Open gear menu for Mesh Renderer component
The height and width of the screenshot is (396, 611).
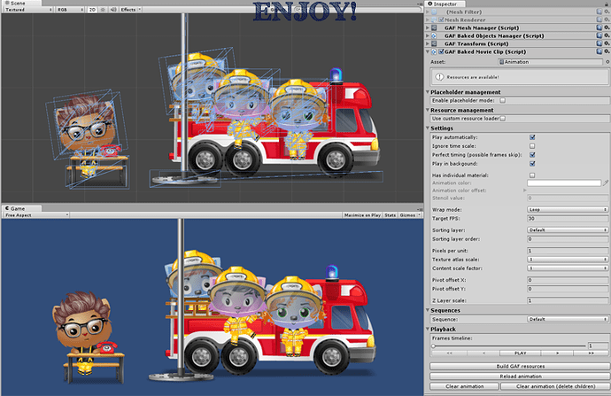click(x=607, y=19)
